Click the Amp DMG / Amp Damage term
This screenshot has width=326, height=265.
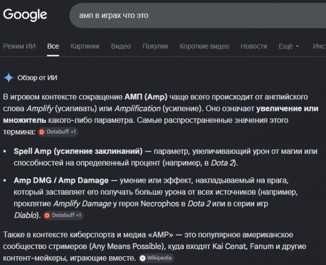[61, 180]
